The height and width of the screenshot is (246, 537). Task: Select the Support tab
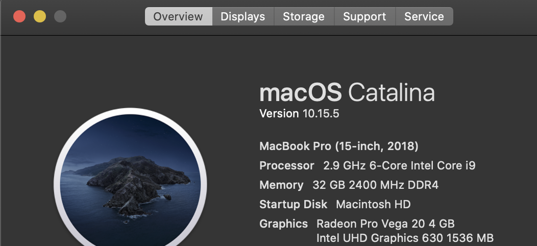(x=365, y=16)
